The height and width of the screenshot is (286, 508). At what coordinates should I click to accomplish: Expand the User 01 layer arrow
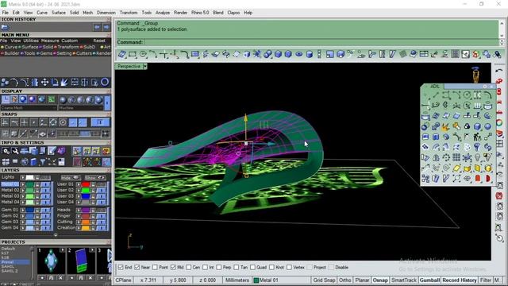79,184
